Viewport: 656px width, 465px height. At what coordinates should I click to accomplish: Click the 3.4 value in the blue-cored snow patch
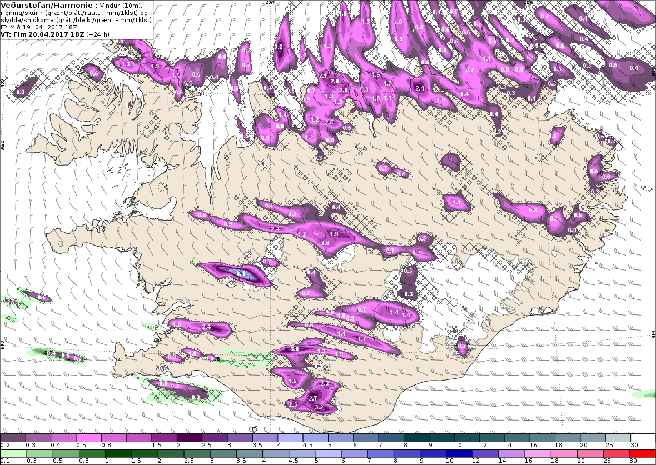tap(241, 273)
